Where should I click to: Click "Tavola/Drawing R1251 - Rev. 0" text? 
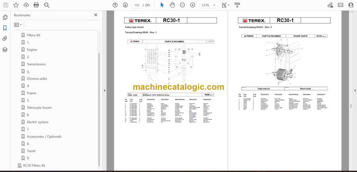[x=255, y=27]
